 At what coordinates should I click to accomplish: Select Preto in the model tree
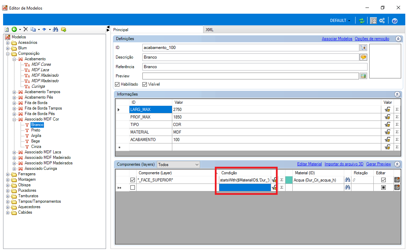click(x=36, y=130)
